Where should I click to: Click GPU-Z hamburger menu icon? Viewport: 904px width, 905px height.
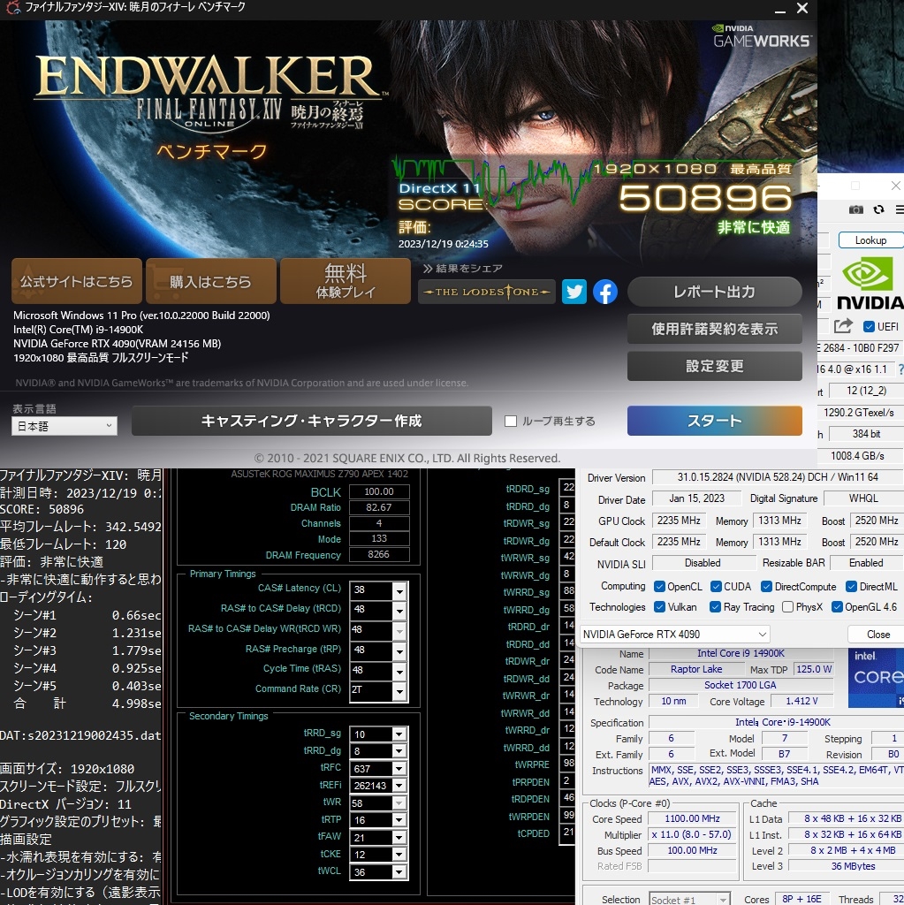(899, 209)
